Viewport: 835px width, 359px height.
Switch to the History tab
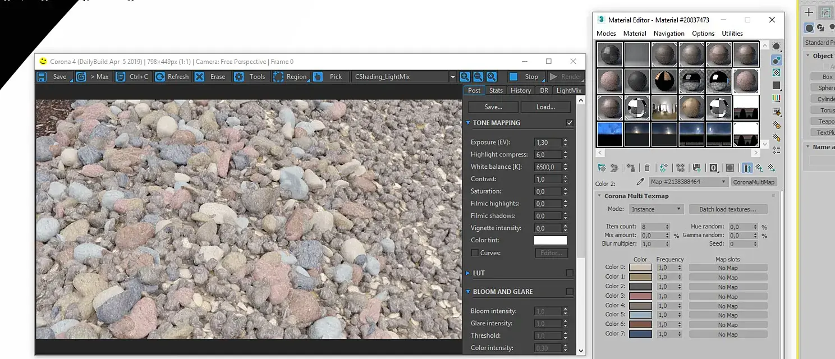coord(521,90)
